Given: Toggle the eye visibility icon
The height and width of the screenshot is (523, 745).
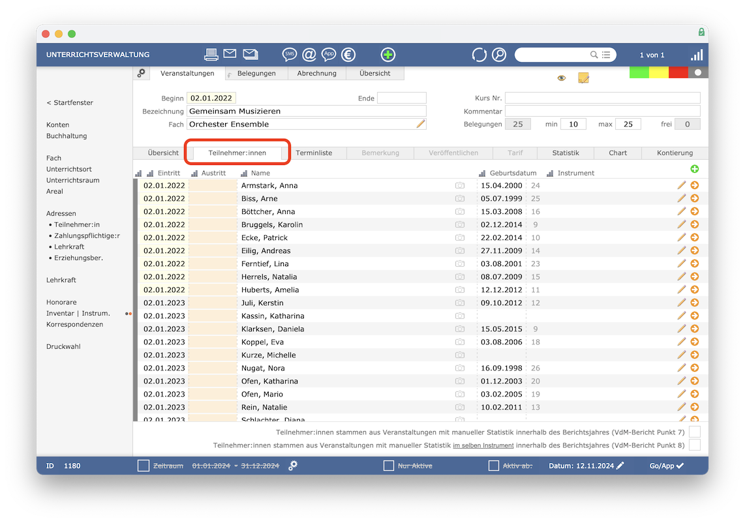Looking at the screenshot, I should click(562, 78).
